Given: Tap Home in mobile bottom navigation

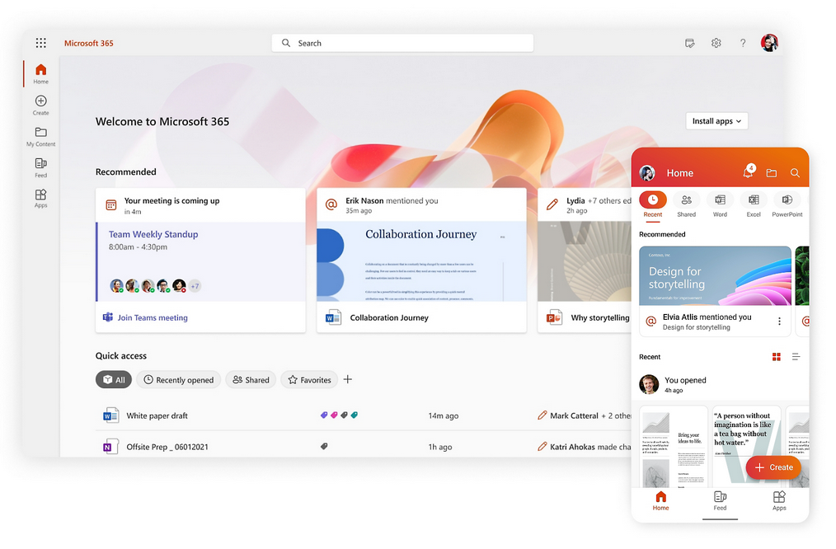Looking at the screenshot, I should [660, 501].
